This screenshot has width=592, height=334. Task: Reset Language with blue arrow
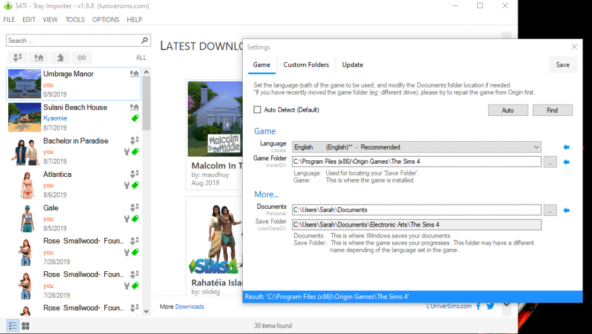(x=566, y=147)
